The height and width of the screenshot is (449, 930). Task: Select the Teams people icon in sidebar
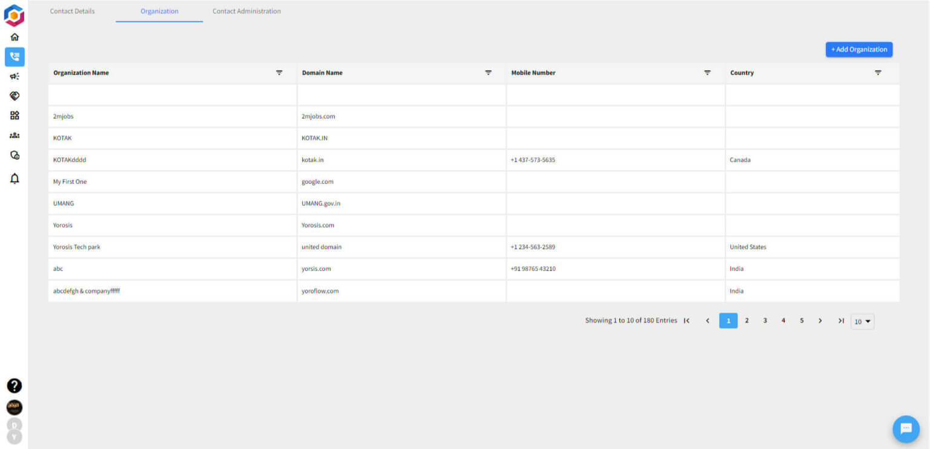[x=14, y=136]
